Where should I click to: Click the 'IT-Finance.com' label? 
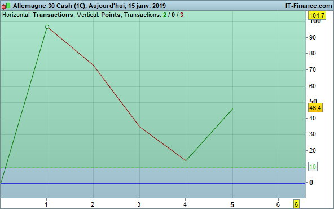coord(308,6)
